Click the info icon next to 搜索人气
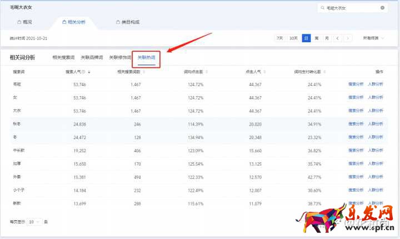This screenshot has height=239, width=400. (84, 72)
